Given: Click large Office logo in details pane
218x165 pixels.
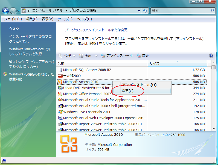Looking at the screenshot, I should [69, 144].
